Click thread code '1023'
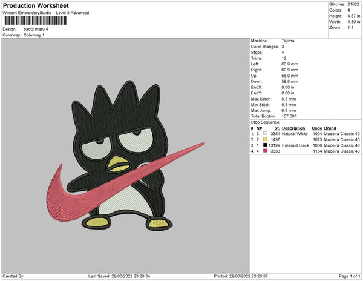 coord(318,139)
